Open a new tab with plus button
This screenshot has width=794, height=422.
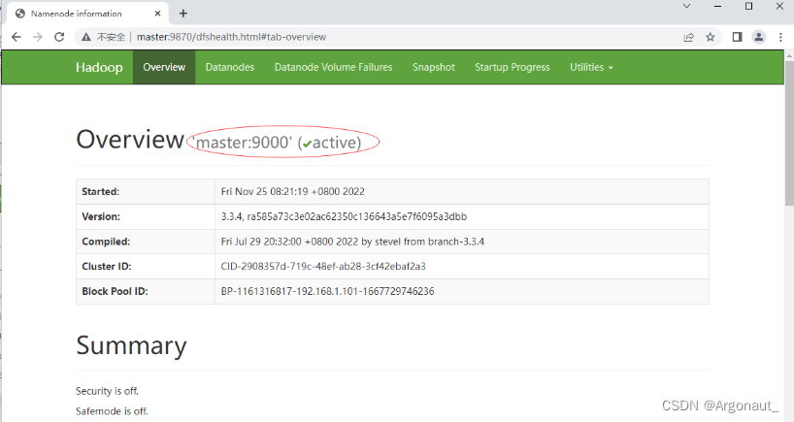click(183, 14)
